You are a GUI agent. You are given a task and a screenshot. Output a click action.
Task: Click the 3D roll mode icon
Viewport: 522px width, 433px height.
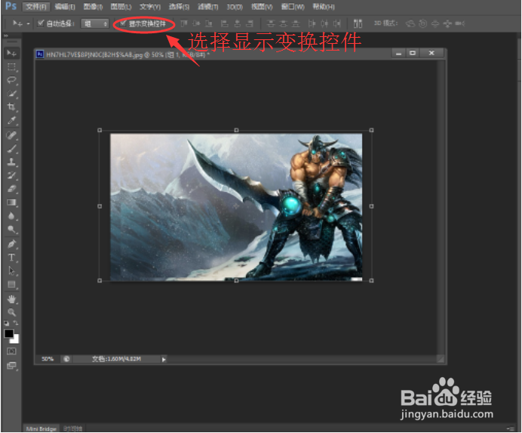click(422, 23)
